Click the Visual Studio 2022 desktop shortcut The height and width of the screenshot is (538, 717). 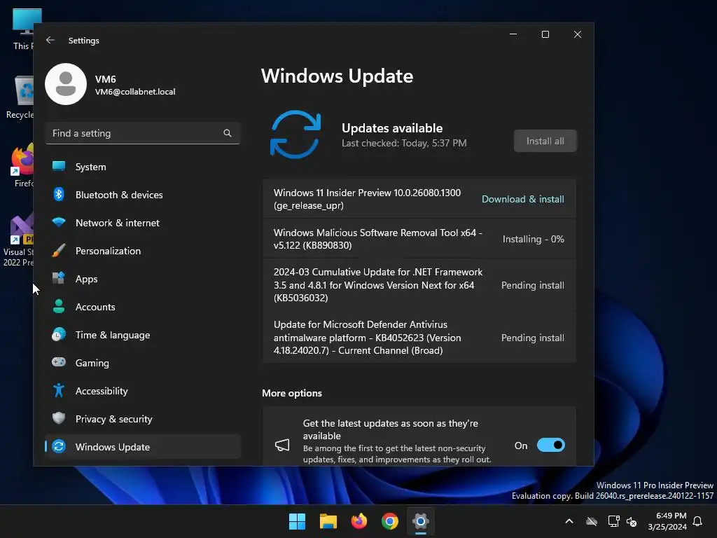[19, 239]
